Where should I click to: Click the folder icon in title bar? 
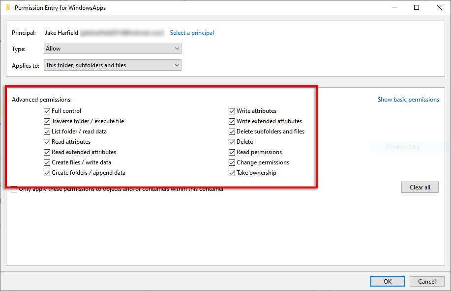[8, 8]
